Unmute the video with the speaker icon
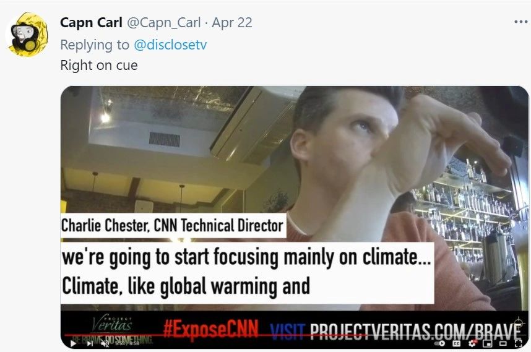The height and width of the screenshot is (352, 531). coord(106,343)
